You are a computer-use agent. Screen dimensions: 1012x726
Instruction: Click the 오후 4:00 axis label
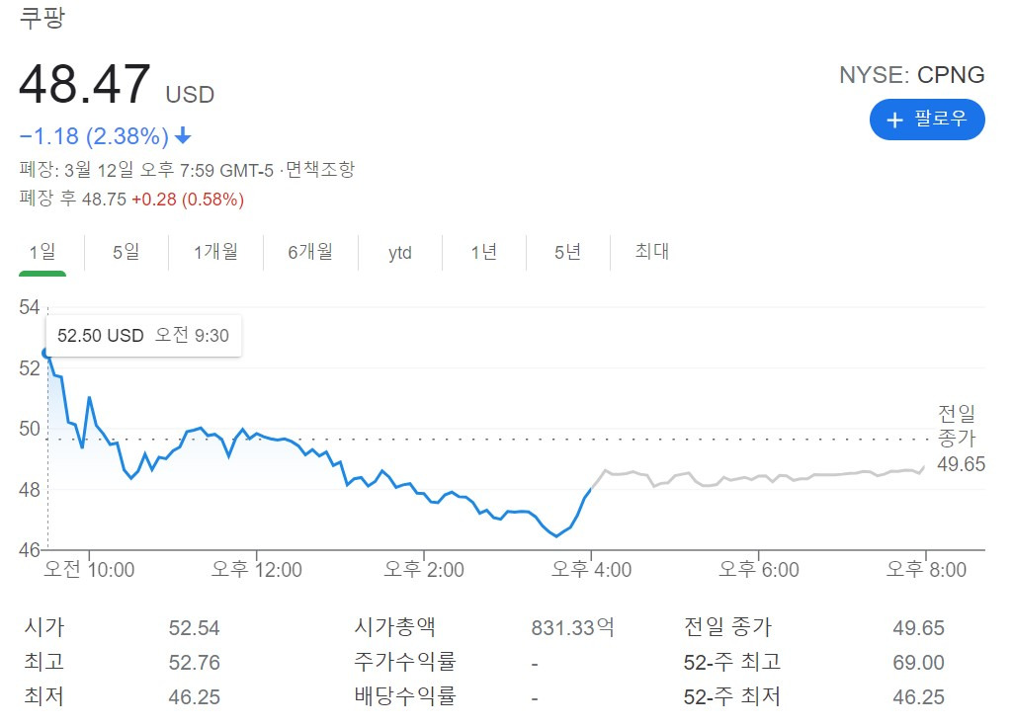point(591,570)
